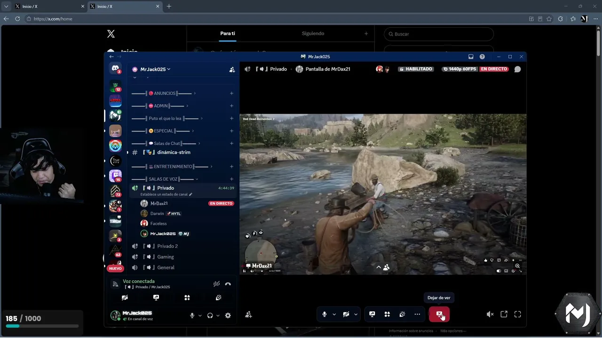
Task: Toggle headphone deafen in user panel
Action: (x=210, y=315)
